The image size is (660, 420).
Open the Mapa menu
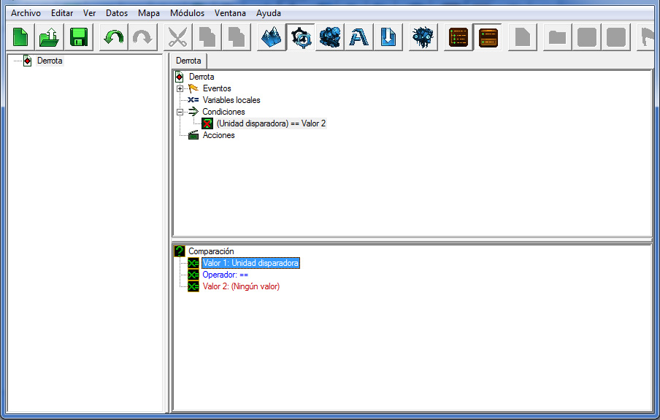click(x=149, y=13)
